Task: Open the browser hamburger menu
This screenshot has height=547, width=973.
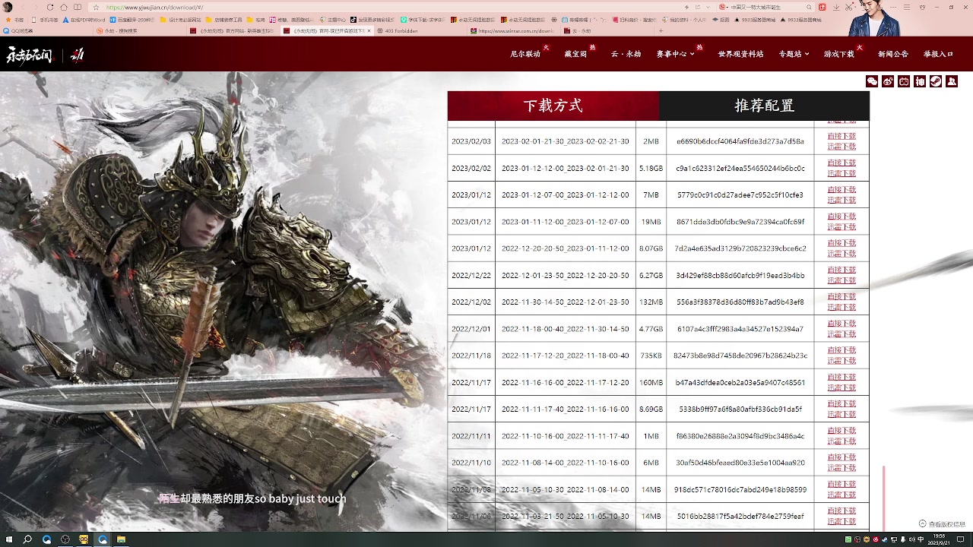Action: tap(907, 7)
